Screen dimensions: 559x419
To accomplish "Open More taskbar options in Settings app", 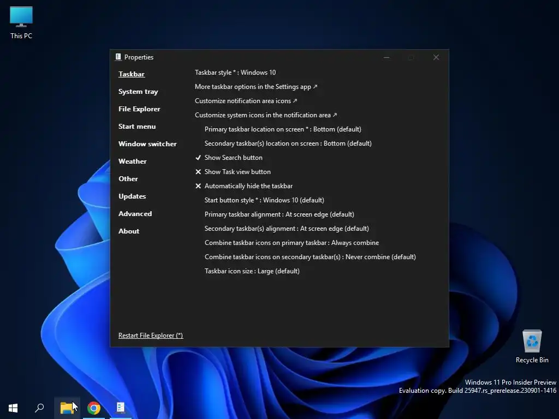I will point(256,87).
